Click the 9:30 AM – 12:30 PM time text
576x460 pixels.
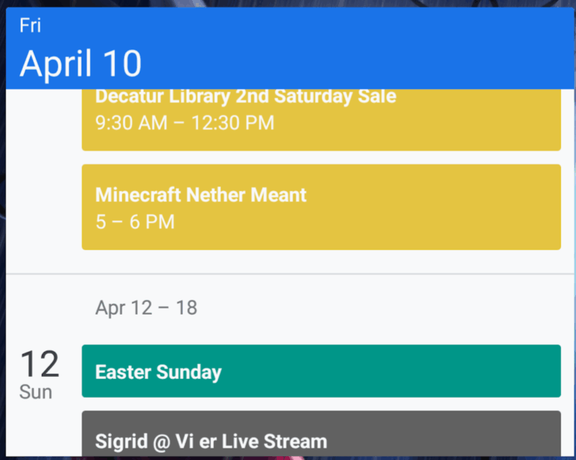pos(184,122)
